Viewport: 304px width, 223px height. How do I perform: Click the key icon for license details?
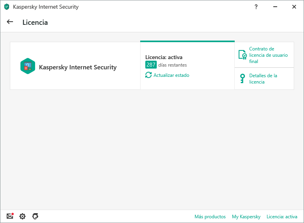[243, 79]
